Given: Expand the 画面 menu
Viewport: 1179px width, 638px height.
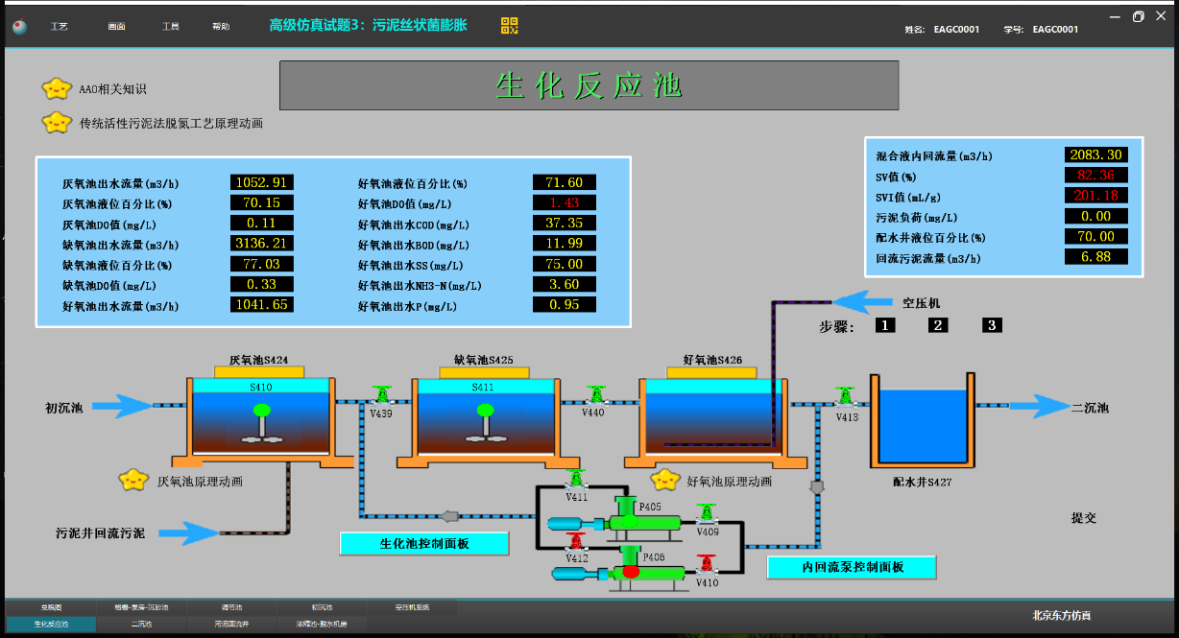Looking at the screenshot, I should pyautogui.click(x=116, y=27).
